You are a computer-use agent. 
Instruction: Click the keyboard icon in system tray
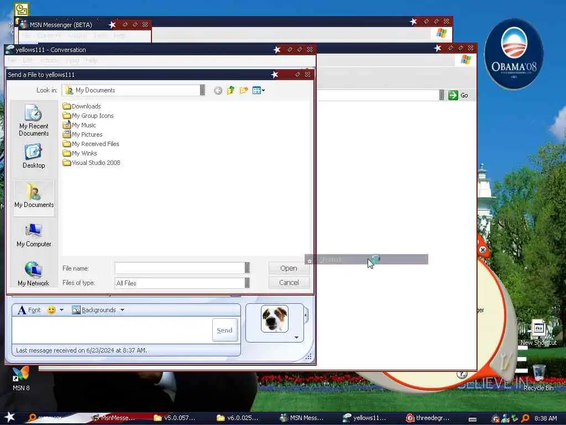(x=472, y=419)
